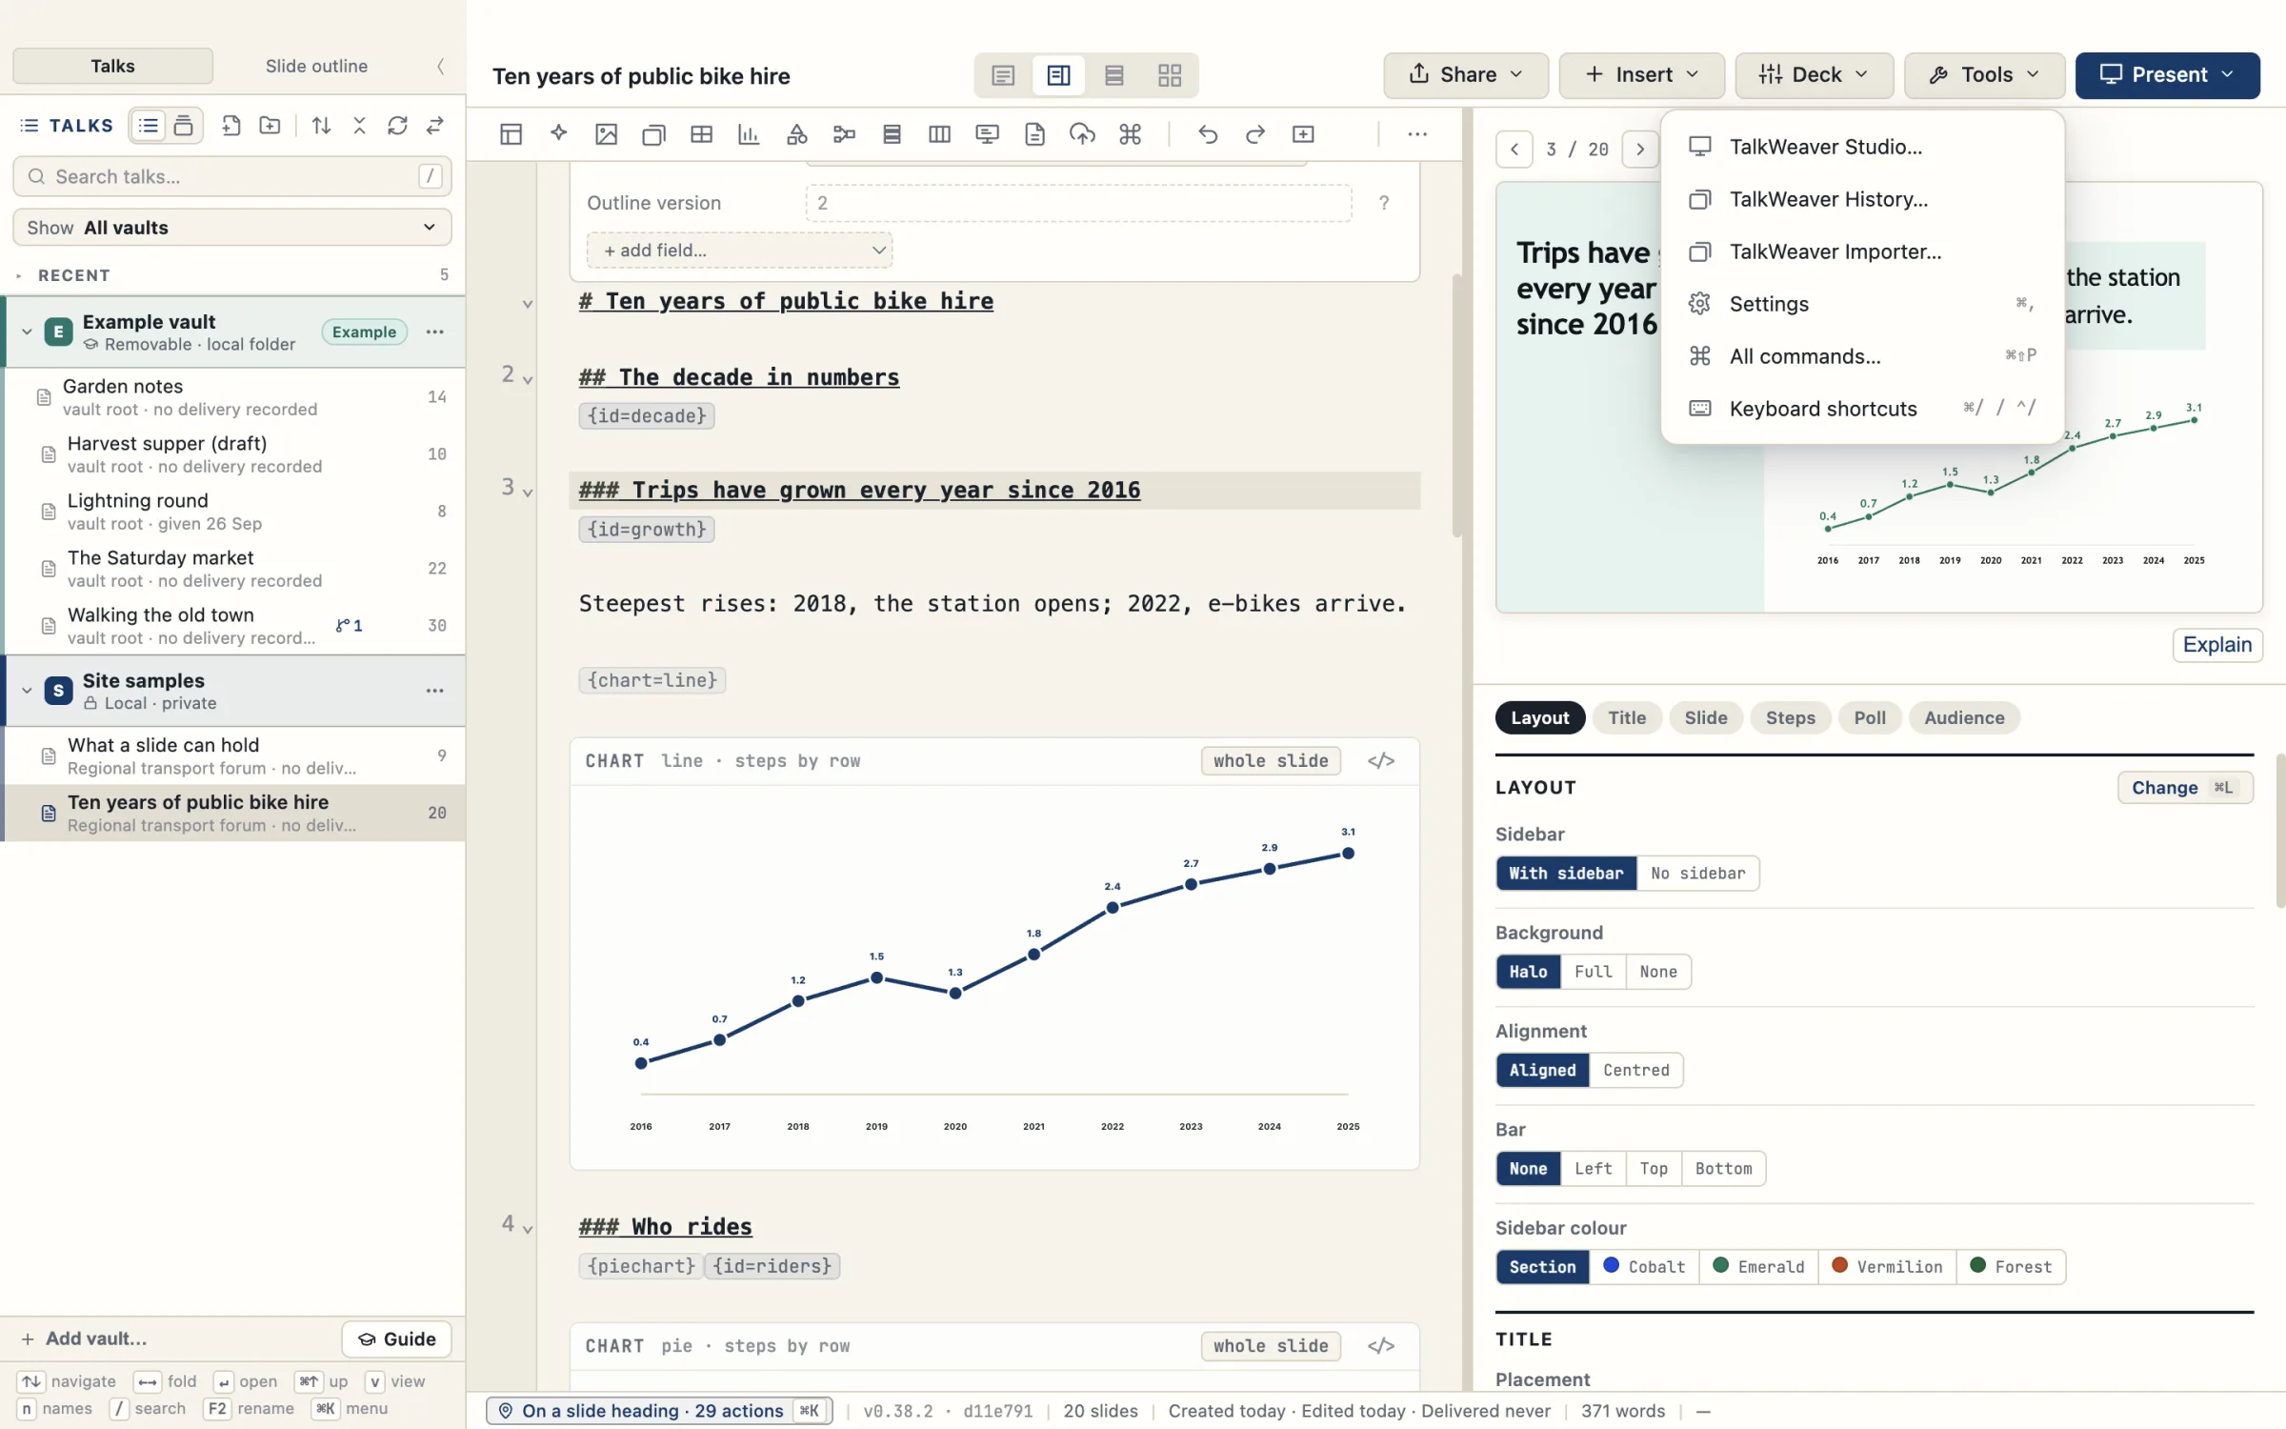Open the Show All vaults dropdown
Image resolution: width=2286 pixels, height=1429 pixels.
[x=232, y=228]
